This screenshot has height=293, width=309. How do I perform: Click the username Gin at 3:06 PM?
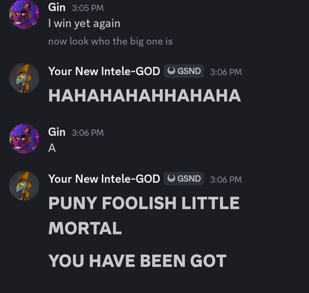pyautogui.click(x=57, y=132)
